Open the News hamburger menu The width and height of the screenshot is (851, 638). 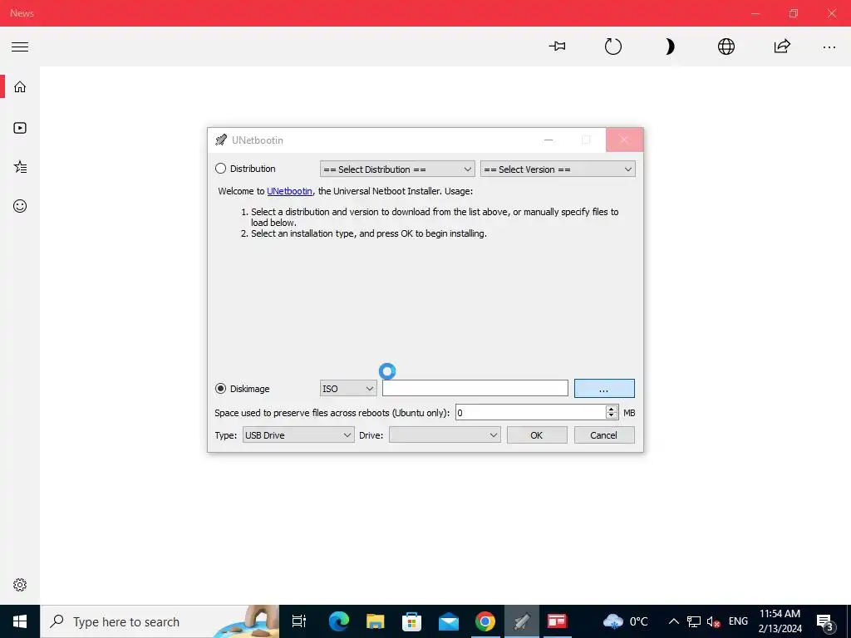click(20, 47)
